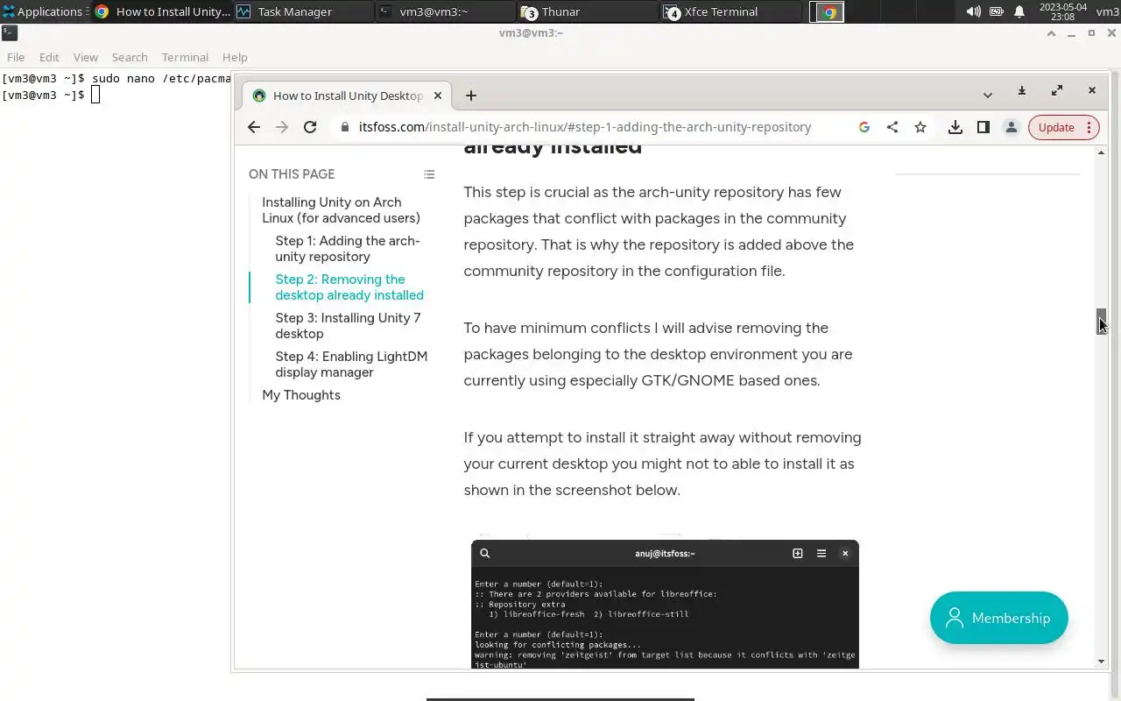Close the How to Install Unity Desktop tab
This screenshot has height=701, width=1121.
point(439,96)
